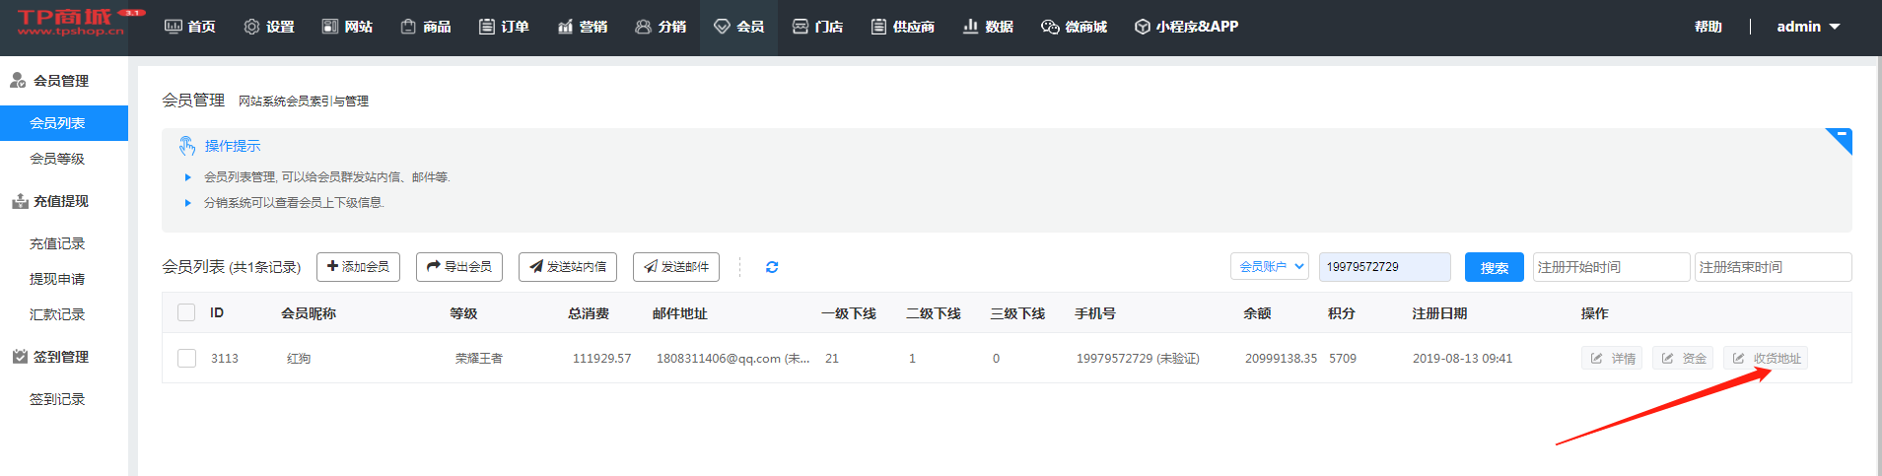This screenshot has height=476, width=1882.
Task: Click 添加会员 plus button
Action: click(358, 267)
